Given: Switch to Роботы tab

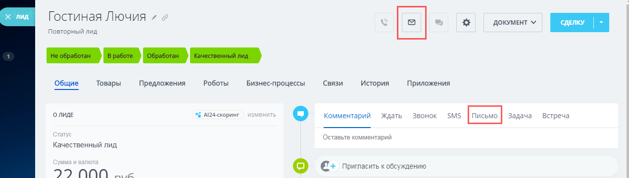Looking at the screenshot, I should [x=216, y=83].
